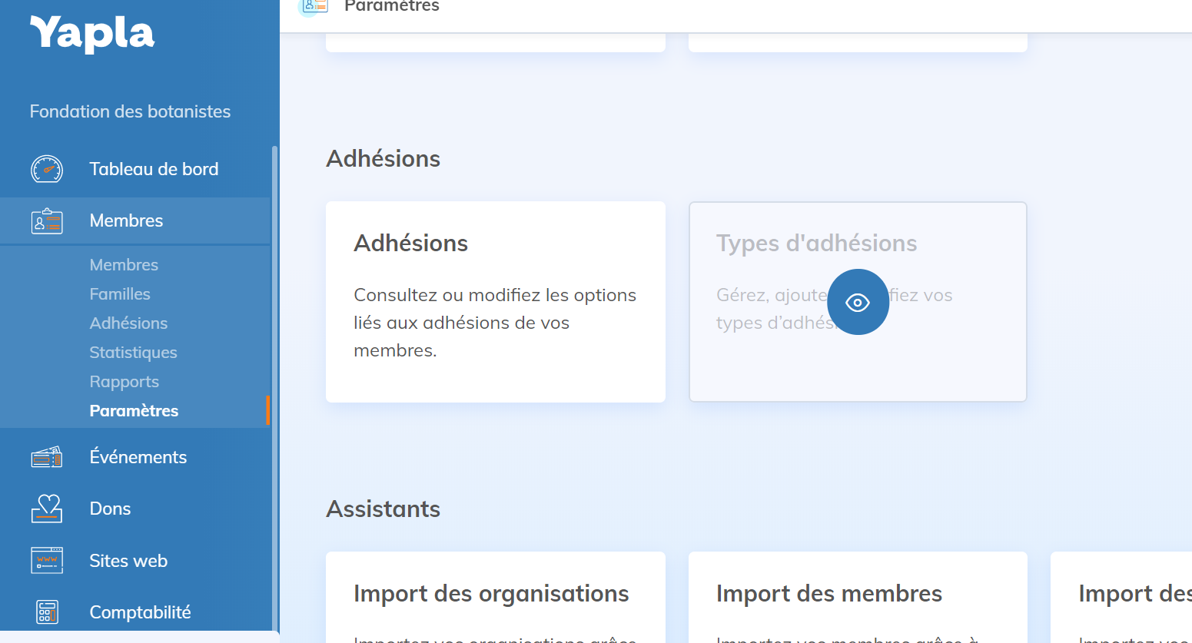Go to Familles in sidebar
This screenshot has height=643, width=1192.
(x=120, y=294)
